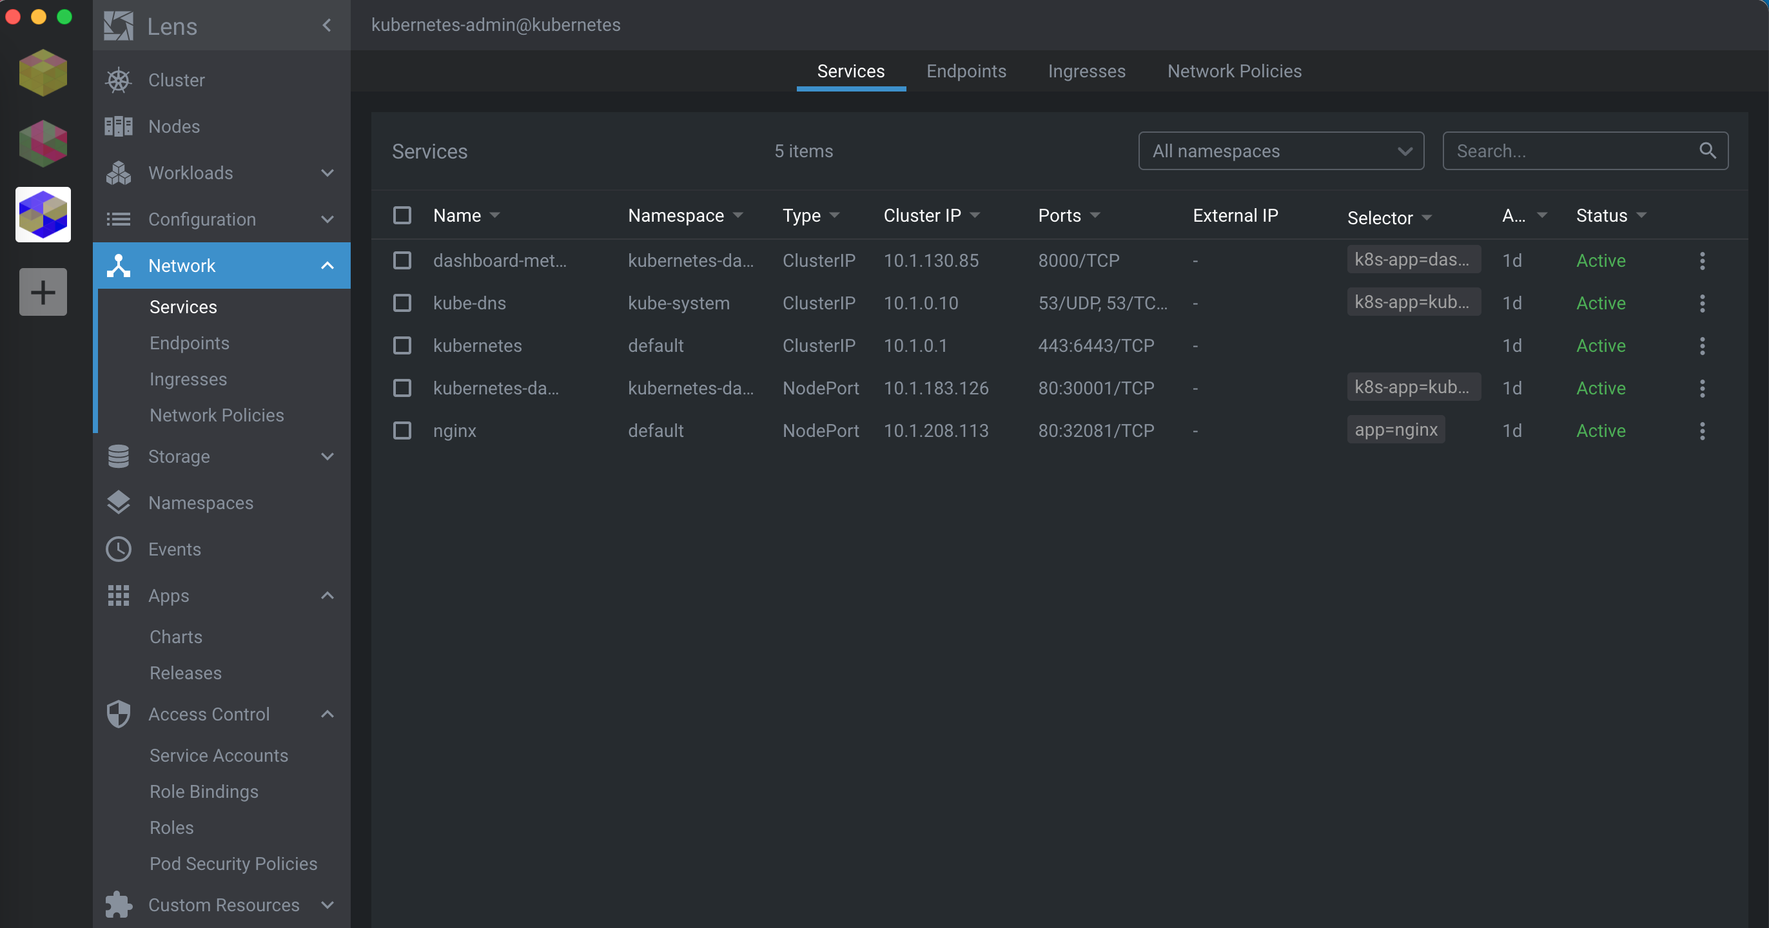
Task: Collapse the sidebar with the left chevron
Action: [327, 25]
